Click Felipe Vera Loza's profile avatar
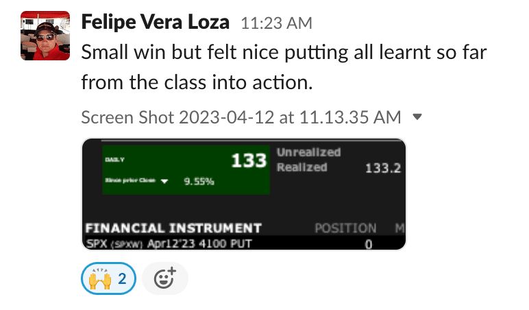The width and height of the screenshot is (529, 310). 45,36
